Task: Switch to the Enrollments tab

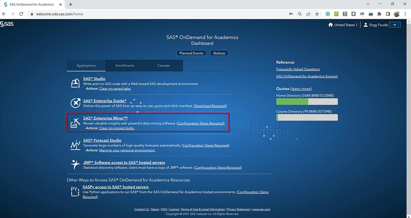Action: [125, 65]
